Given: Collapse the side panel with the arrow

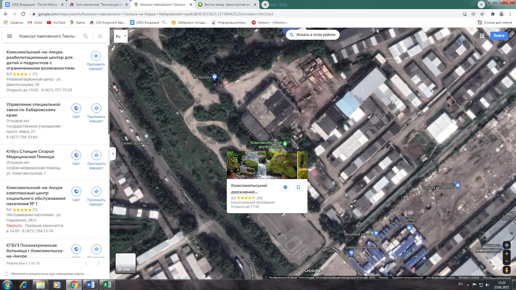Looking at the screenshot, I should 113,154.
